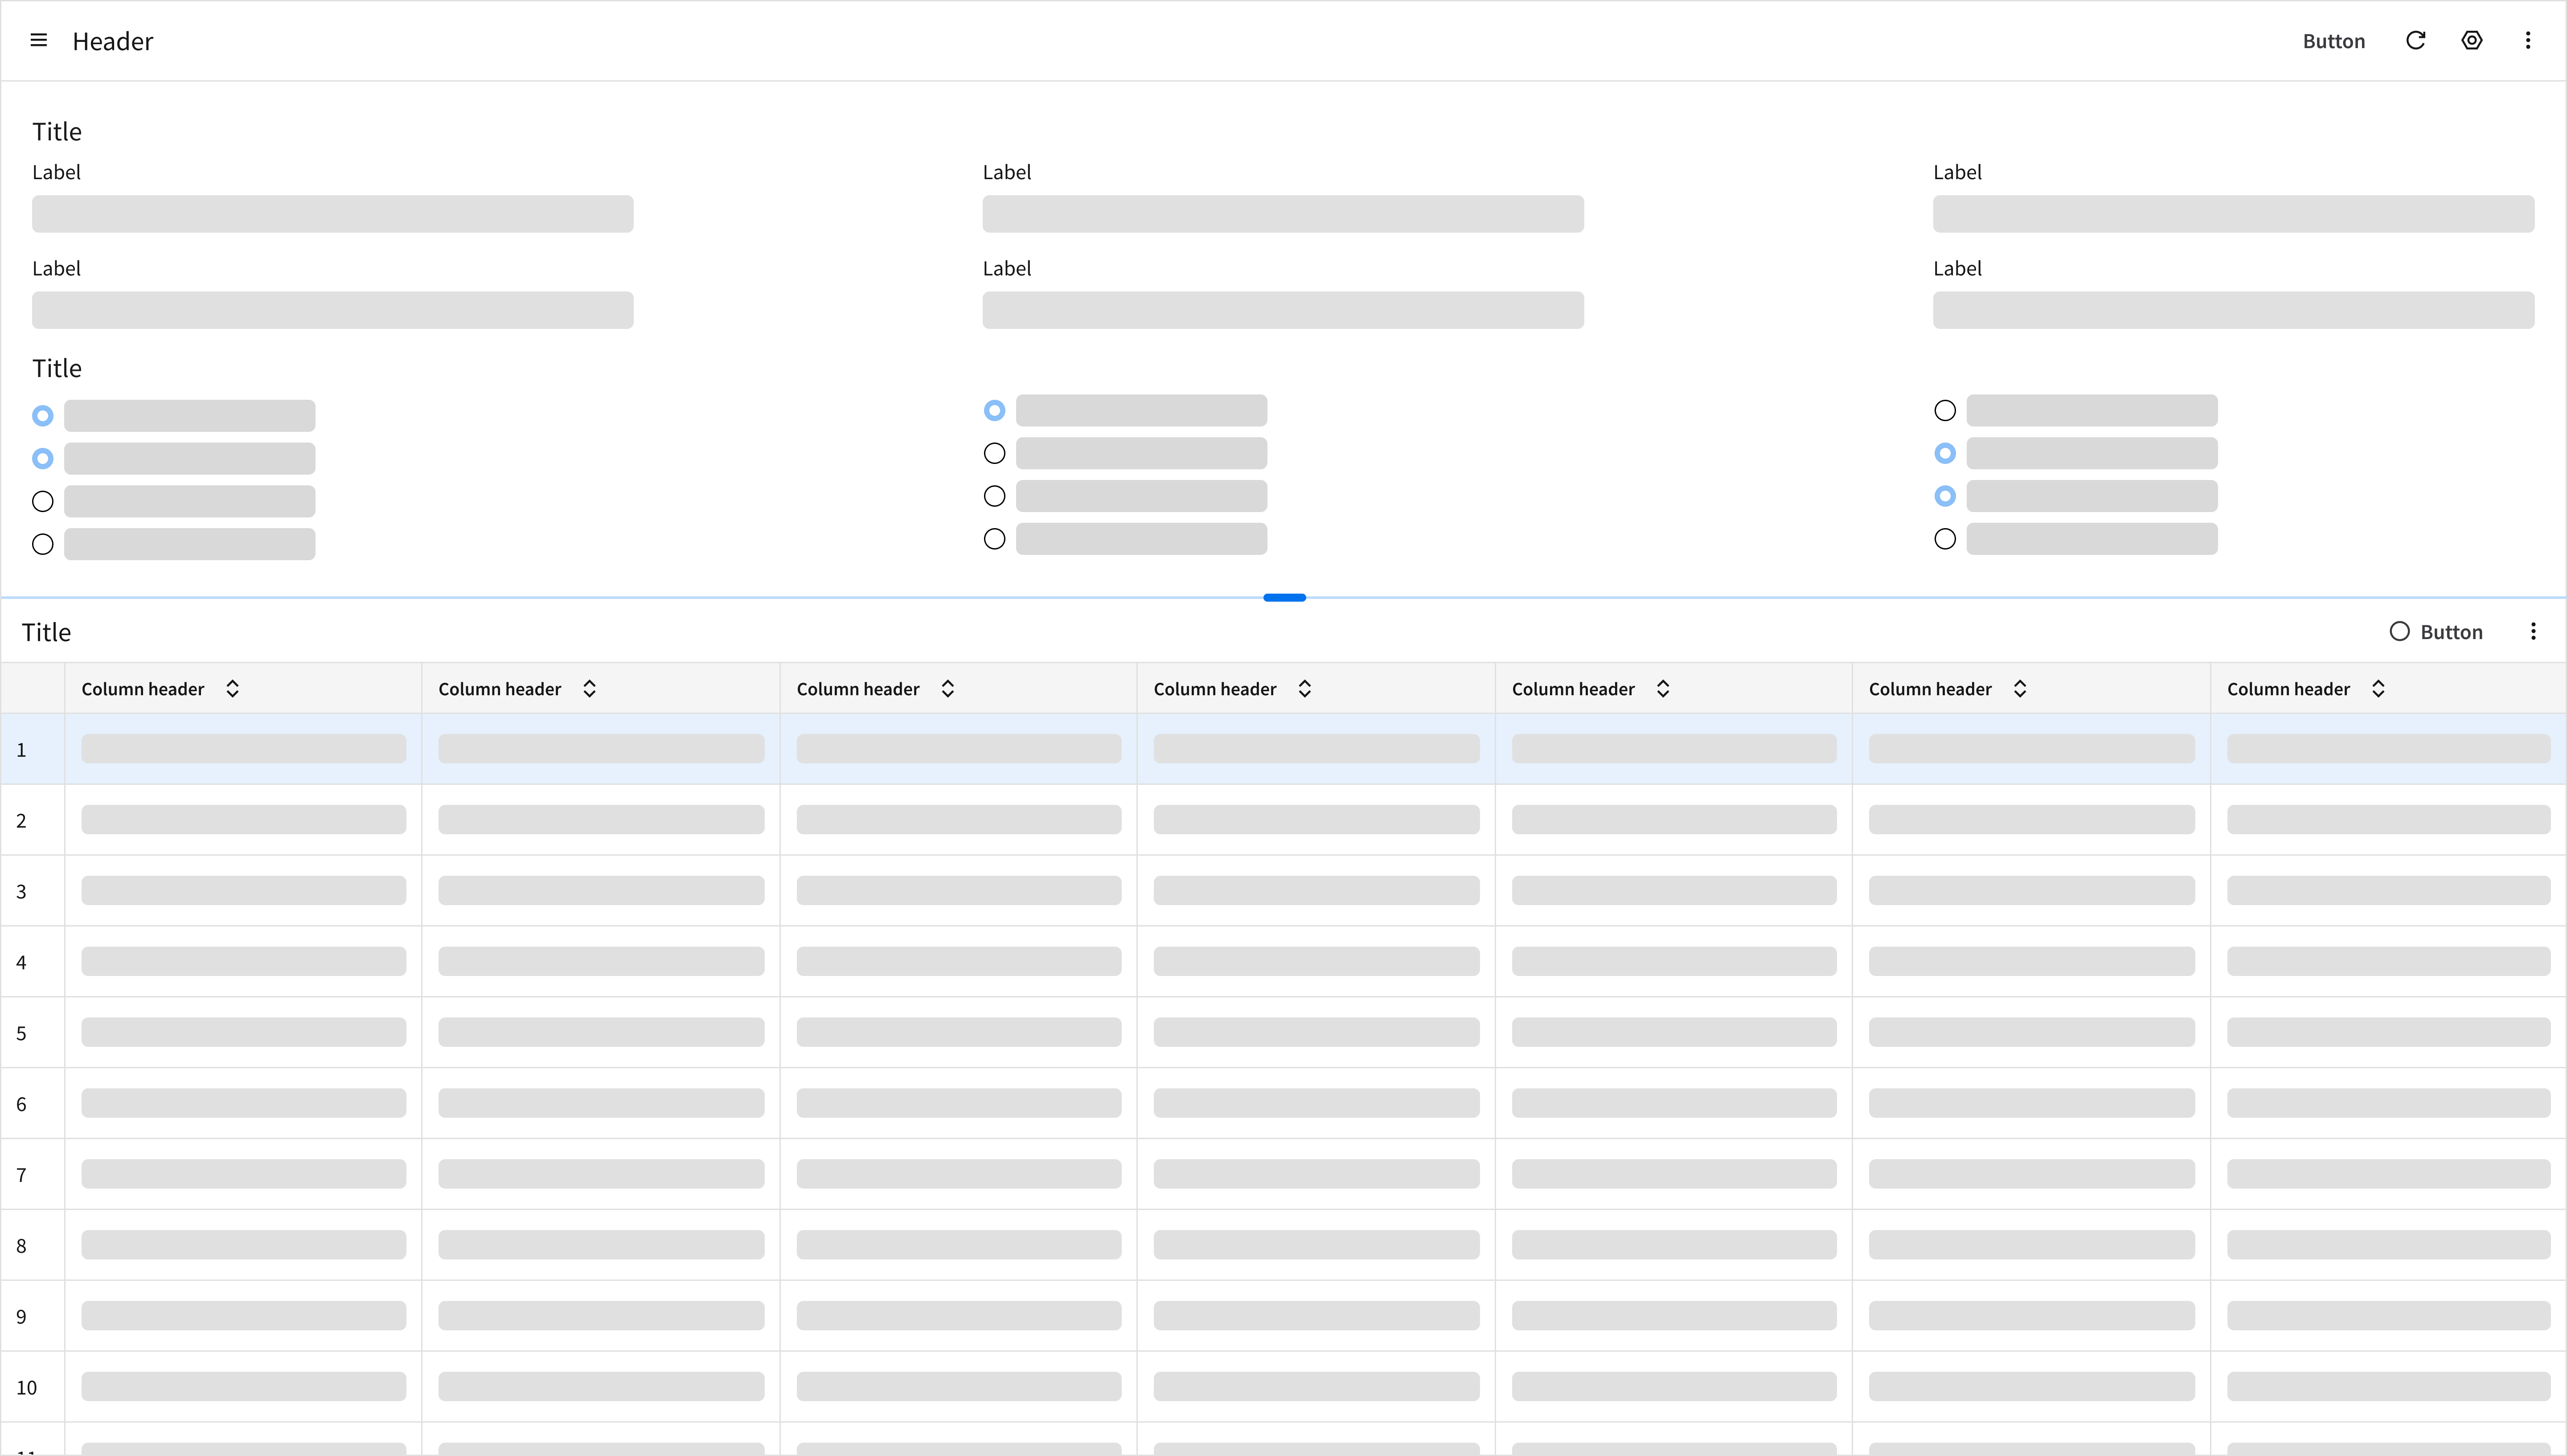This screenshot has height=1456, width=2567.
Task: Open the top header kebab menu
Action: click(x=2527, y=41)
